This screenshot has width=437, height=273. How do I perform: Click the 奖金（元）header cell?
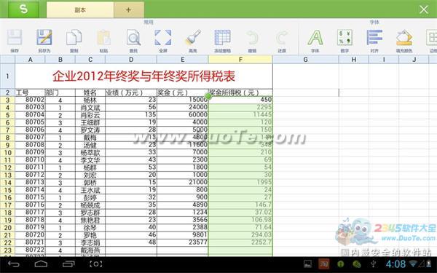[x=183, y=92]
